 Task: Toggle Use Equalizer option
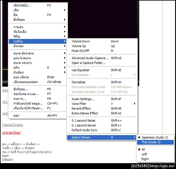click(102, 70)
